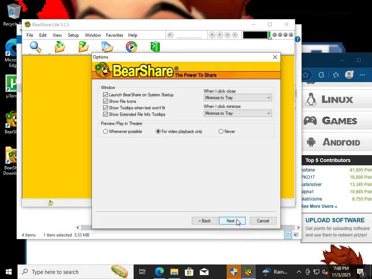The height and width of the screenshot is (279, 372).
Task: Open Edge settings and more ellipsis menu
Action: click(362, 75)
